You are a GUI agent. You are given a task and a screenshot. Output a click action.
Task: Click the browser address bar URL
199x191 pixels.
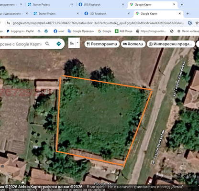click(98, 23)
